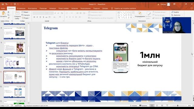194x109 pixels.
Task: Click the Cut scissors icon
Action: tap(8, 12)
